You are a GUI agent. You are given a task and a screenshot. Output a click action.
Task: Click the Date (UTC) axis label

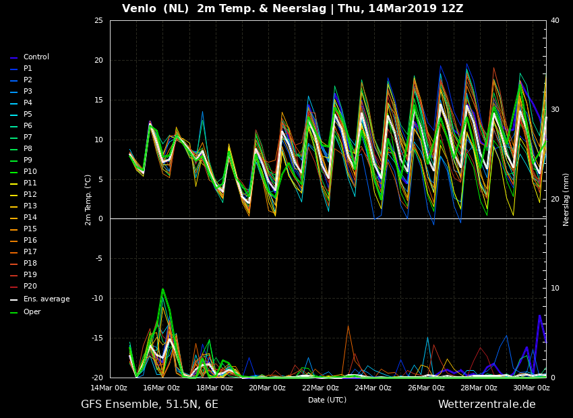(x=327, y=400)
